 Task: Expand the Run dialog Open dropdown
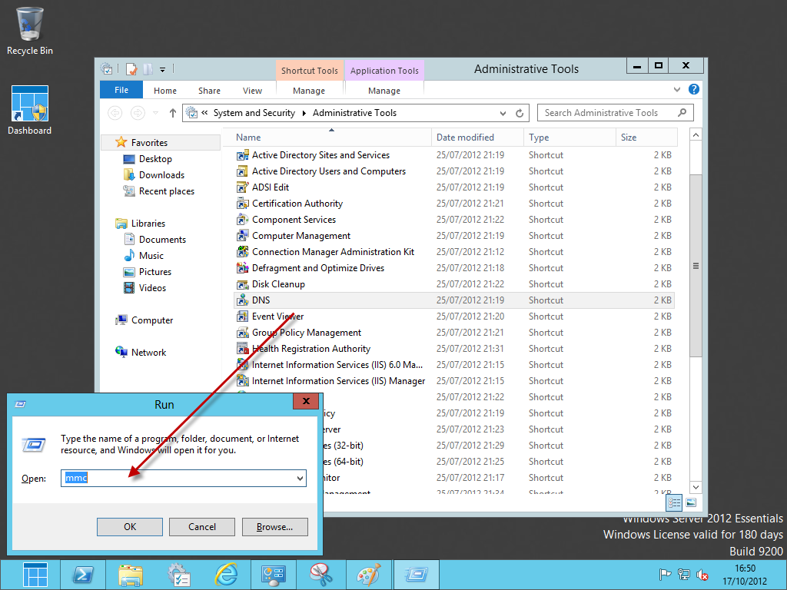[300, 479]
